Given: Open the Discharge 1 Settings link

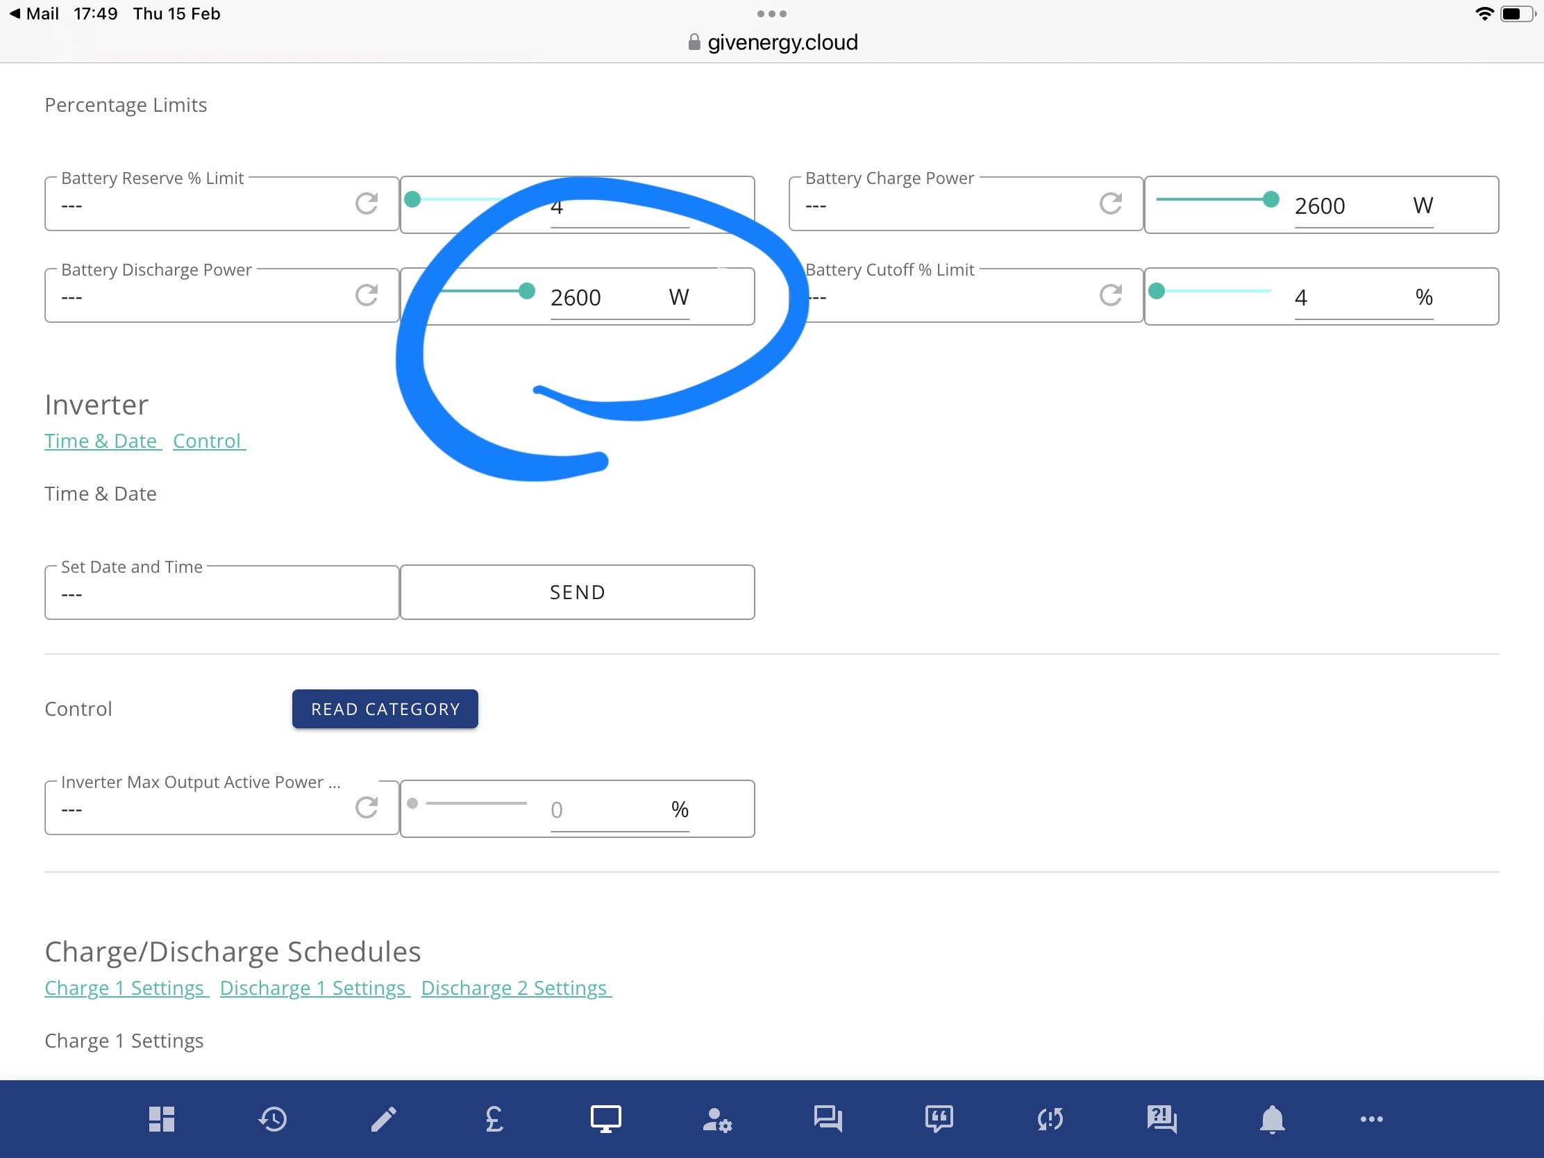Looking at the screenshot, I should click(314, 989).
